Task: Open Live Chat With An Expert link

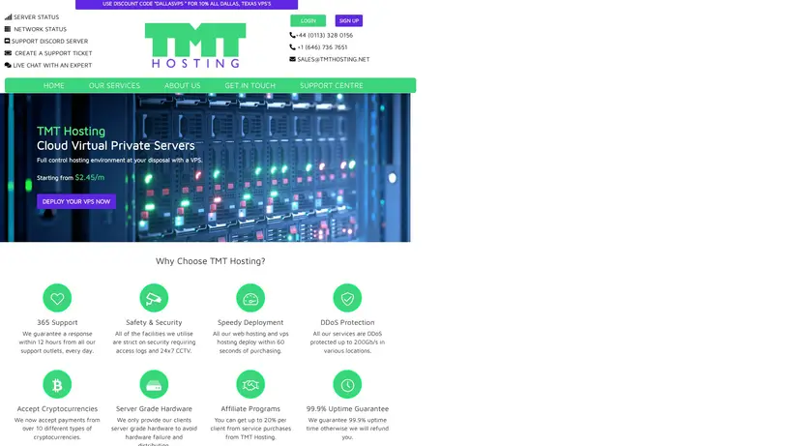Action: pyautogui.click(x=52, y=65)
